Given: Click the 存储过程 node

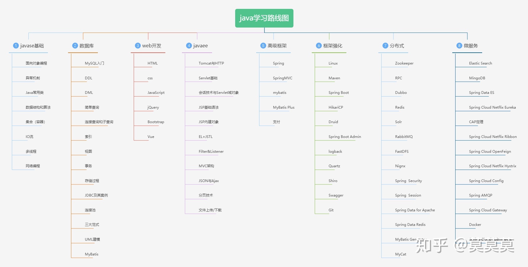Looking at the screenshot, I should [92, 181].
